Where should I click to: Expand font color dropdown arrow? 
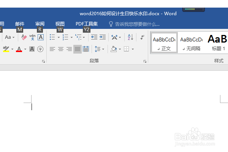[25, 49]
